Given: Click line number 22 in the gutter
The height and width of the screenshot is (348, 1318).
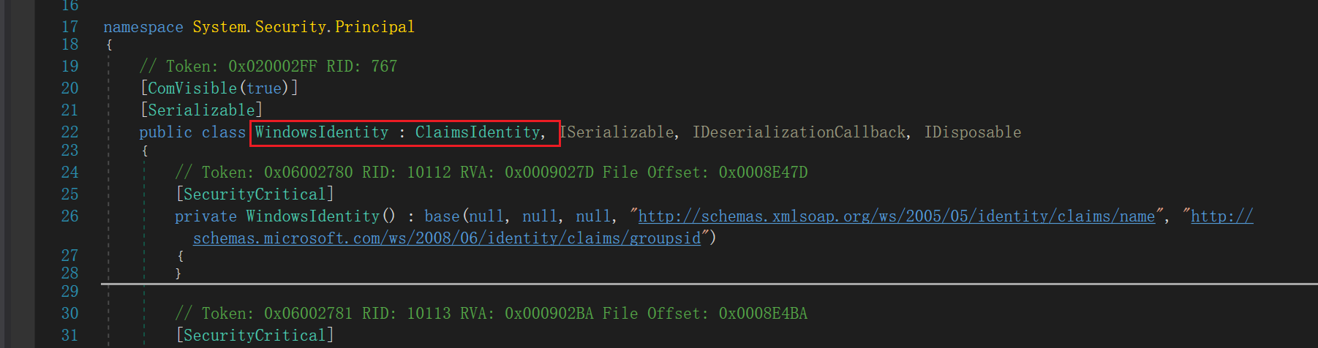Looking at the screenshot, I should (69, 132).
